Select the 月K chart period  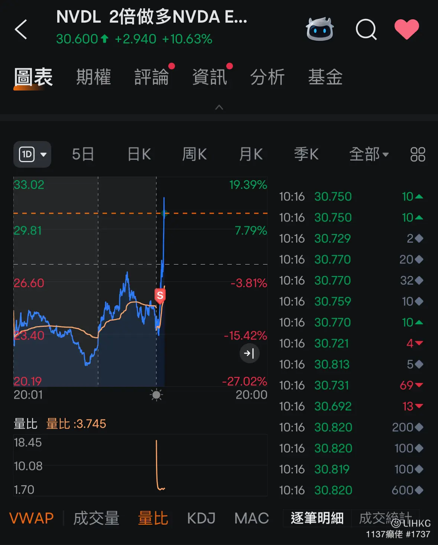[251, 154]
